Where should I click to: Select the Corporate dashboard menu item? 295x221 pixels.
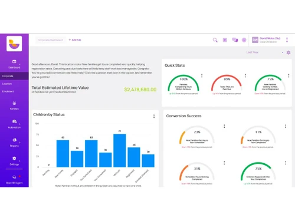tap(14, 76)
